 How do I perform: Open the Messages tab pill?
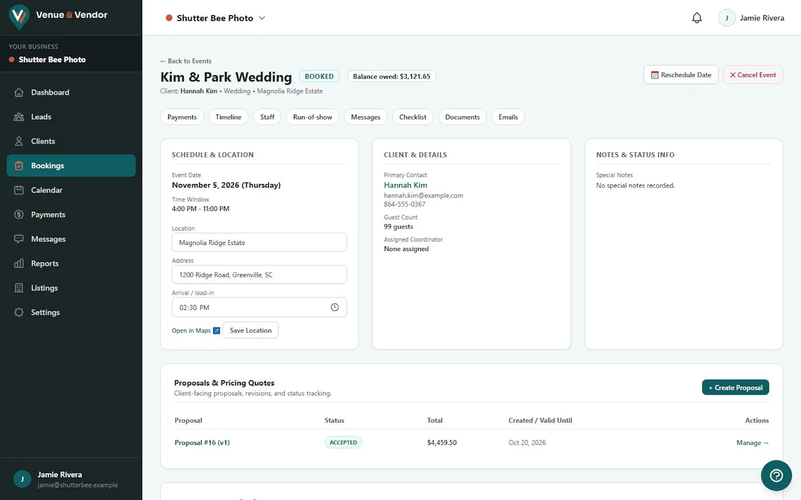click(365, 117)
